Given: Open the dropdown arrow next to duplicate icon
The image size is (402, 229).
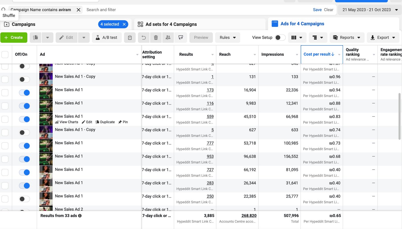Looking at the screenshot, I should pyautogui.click(x=47, y=38).
